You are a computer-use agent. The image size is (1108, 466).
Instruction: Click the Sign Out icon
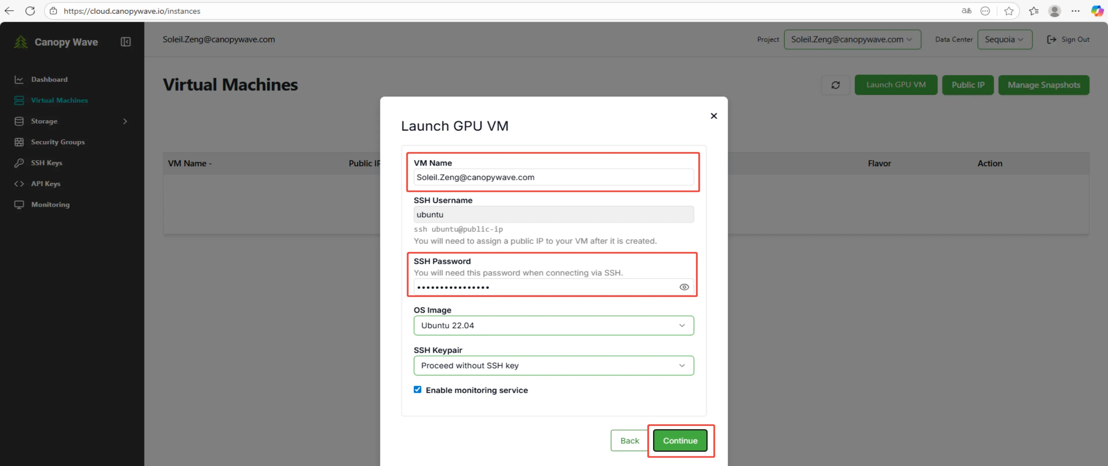pyautogui.click(x=1051, y=40)
